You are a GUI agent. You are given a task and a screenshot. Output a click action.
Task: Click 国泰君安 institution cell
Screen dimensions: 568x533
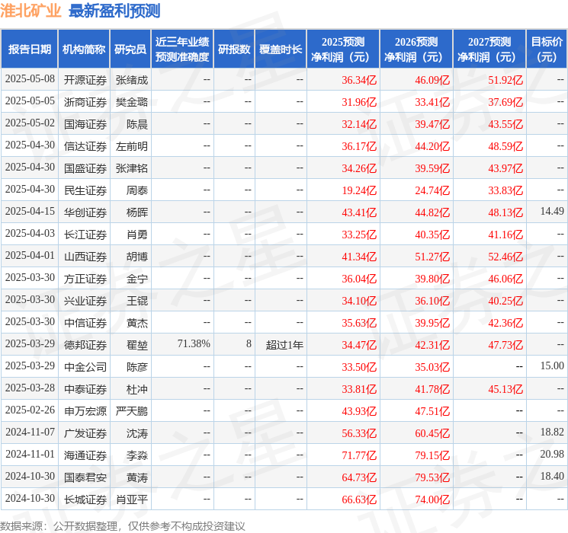point(85,477)
